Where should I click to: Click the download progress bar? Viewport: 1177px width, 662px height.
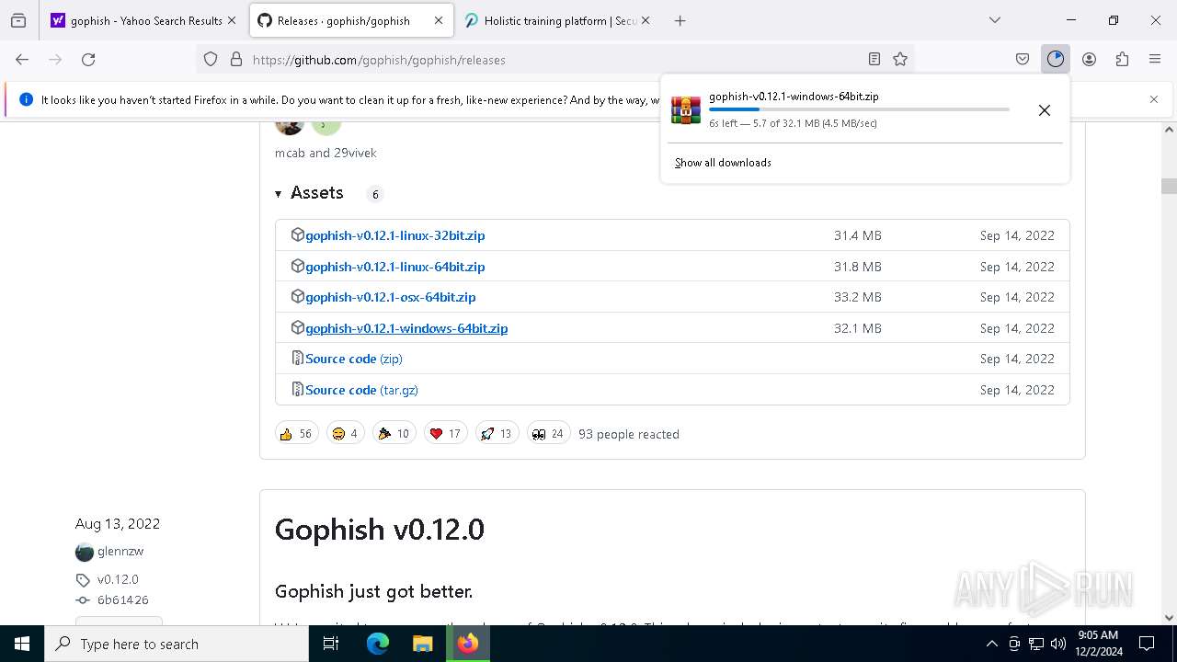tap(859, 109)
